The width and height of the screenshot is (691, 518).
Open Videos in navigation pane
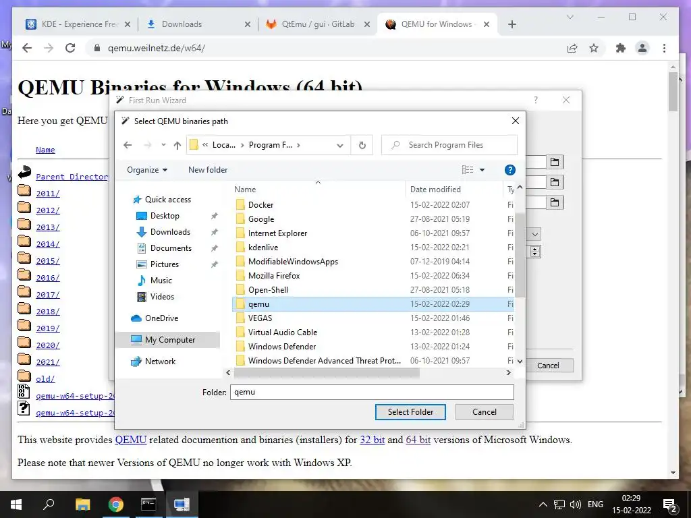click(x=162, y=297)
